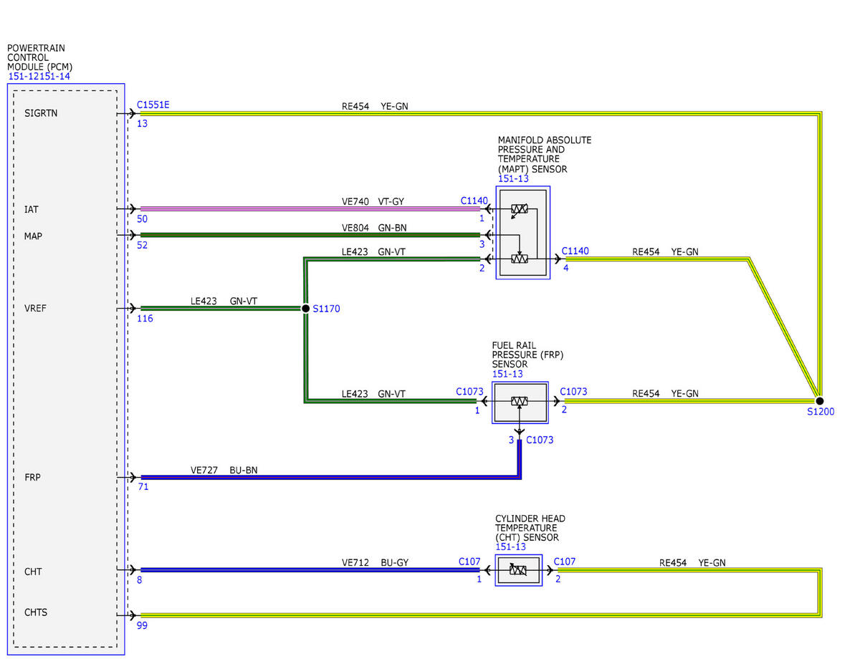This screenshot has height=664, width=860.
Task: Click the C1140 connector label at pin 1
Action: 474,201
